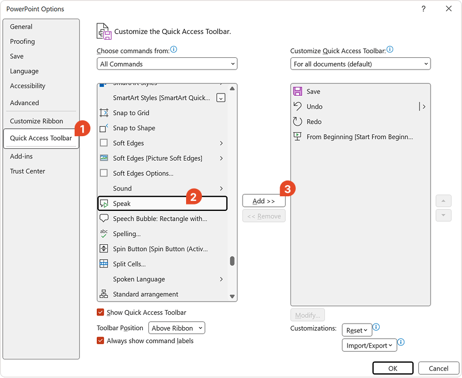Image resolution: width=462 pixels, height=378 pixels.
Task: Click the Customize Quick Access Toolbar header icon
Action: [104, 32]
